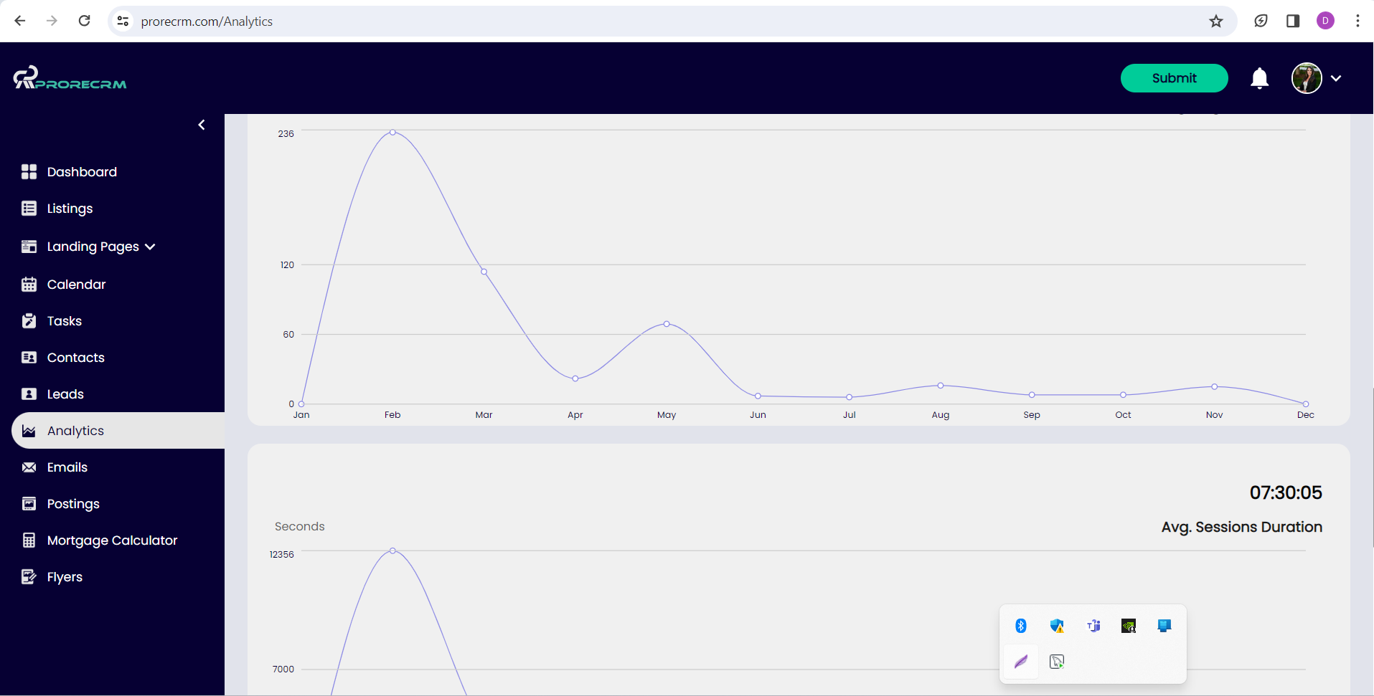The width and height of the screenshot is (1374, 696).
Task: Click the tray icon beside the purple feather
Action: point(1057,662)
